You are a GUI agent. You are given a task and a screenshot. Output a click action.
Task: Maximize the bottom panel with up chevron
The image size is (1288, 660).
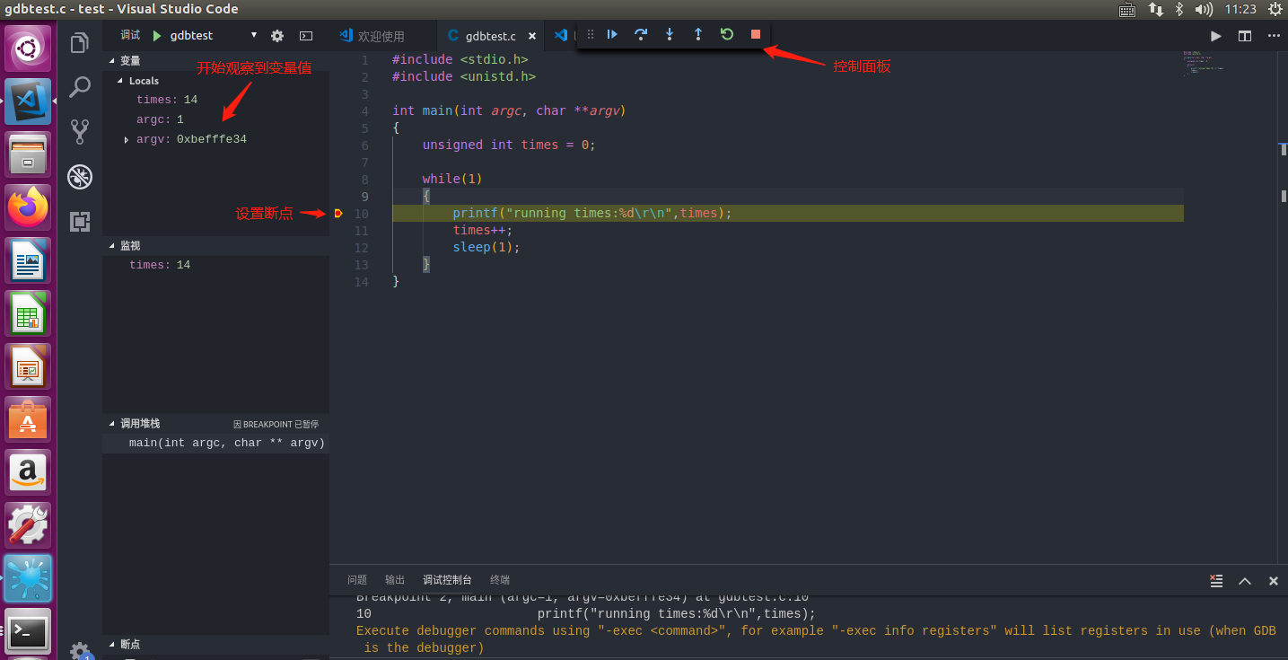1245,580
